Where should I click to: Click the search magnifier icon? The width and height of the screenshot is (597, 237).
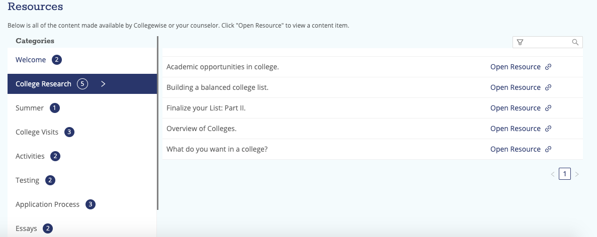click(x=575, y=42)
